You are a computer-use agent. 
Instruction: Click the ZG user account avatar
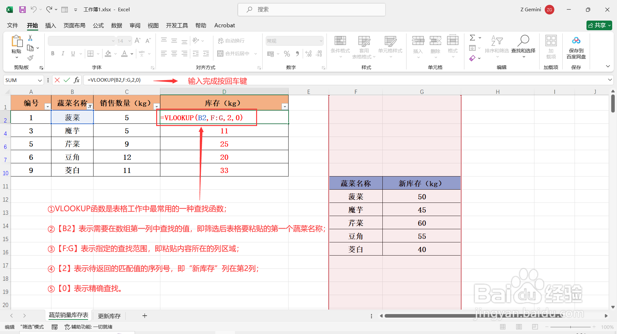pos(550,10)
